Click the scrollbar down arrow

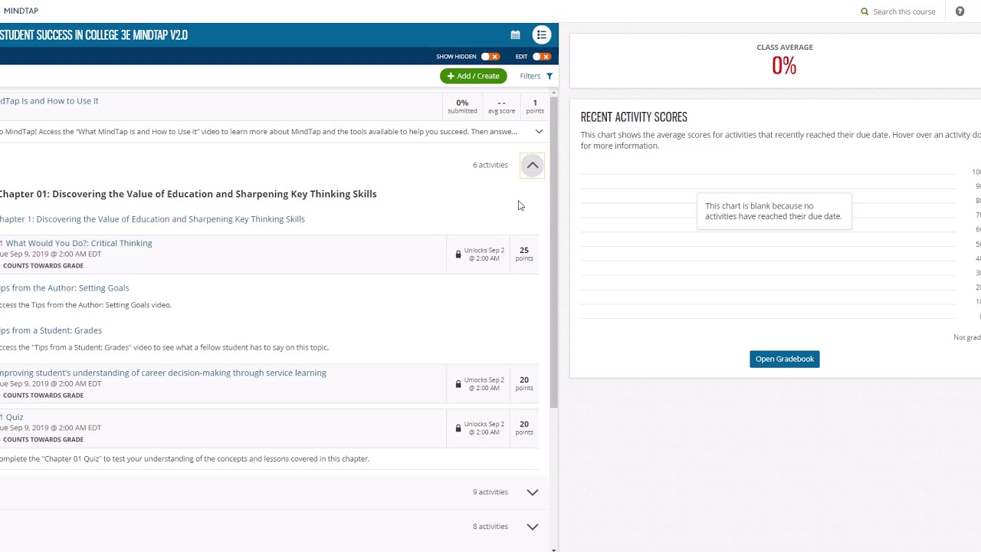click(x=553, y=549)
